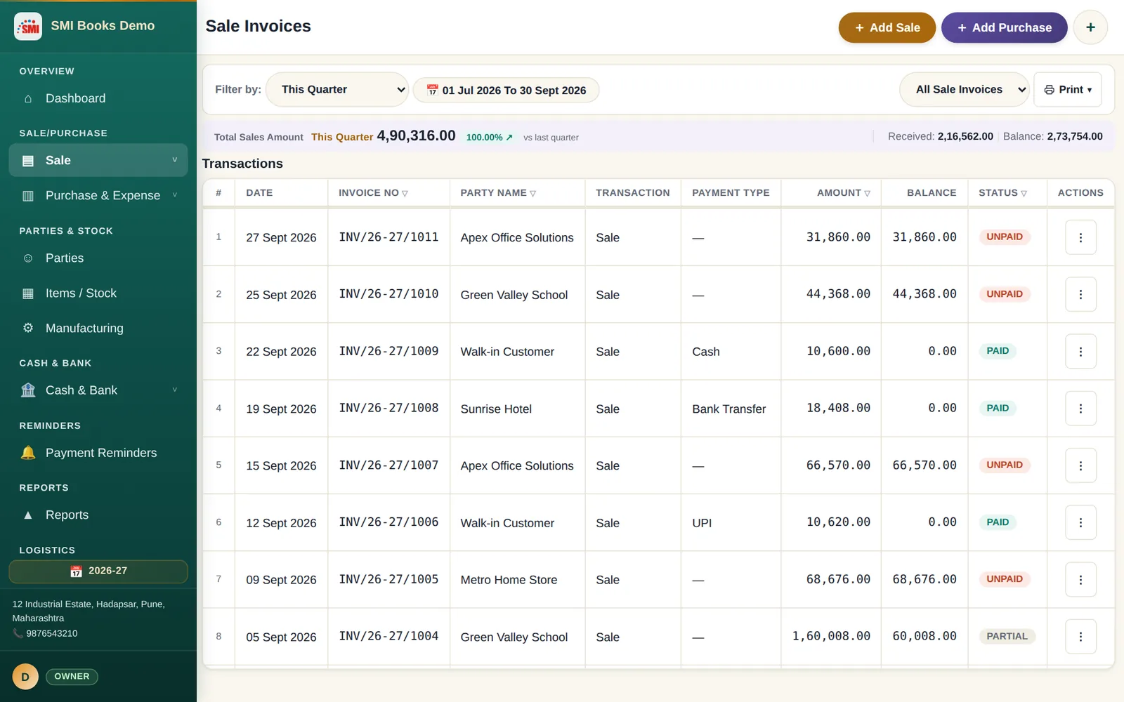Viewport: 1124px width, 702px height.
Task: Click the user avatar D
Action: tap(25, 677)
